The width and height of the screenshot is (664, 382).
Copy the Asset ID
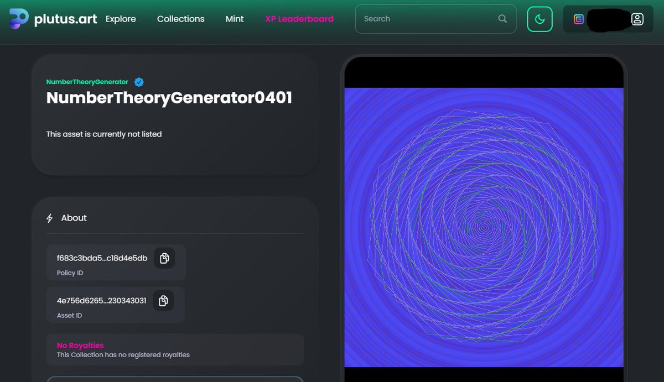(x=163, y=301)
